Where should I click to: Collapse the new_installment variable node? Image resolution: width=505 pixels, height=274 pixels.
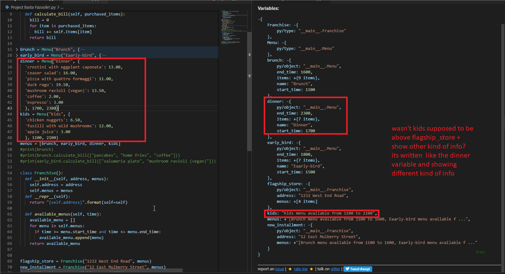click(310, 225)
